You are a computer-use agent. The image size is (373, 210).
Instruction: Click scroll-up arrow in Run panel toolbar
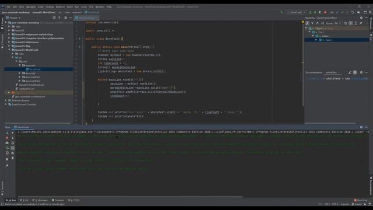pyautogui.click(x=13, y=133)
